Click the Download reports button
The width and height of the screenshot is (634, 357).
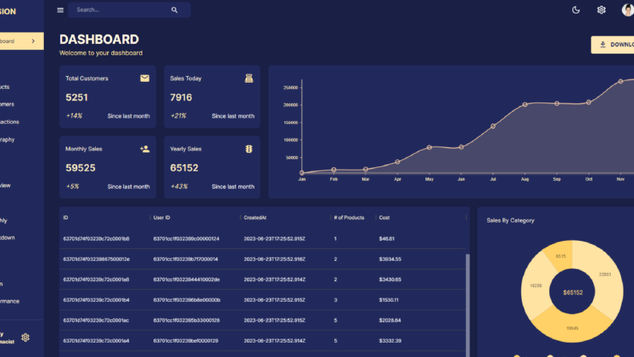point(612,45)
